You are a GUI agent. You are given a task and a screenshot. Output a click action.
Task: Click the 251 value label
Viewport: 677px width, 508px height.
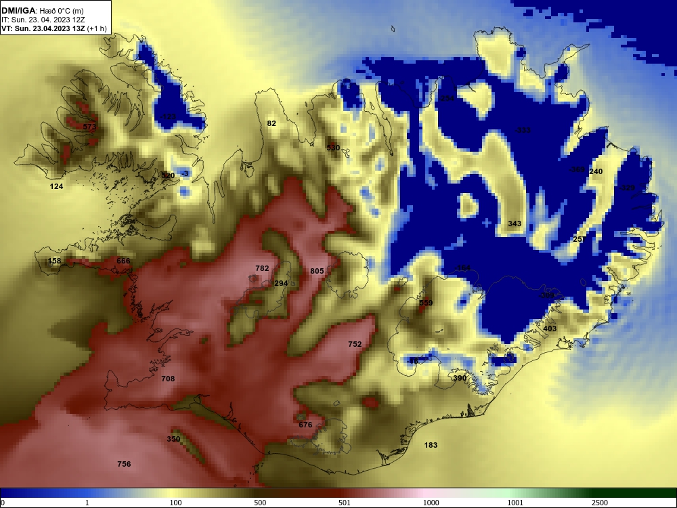[x=580, y=239]
